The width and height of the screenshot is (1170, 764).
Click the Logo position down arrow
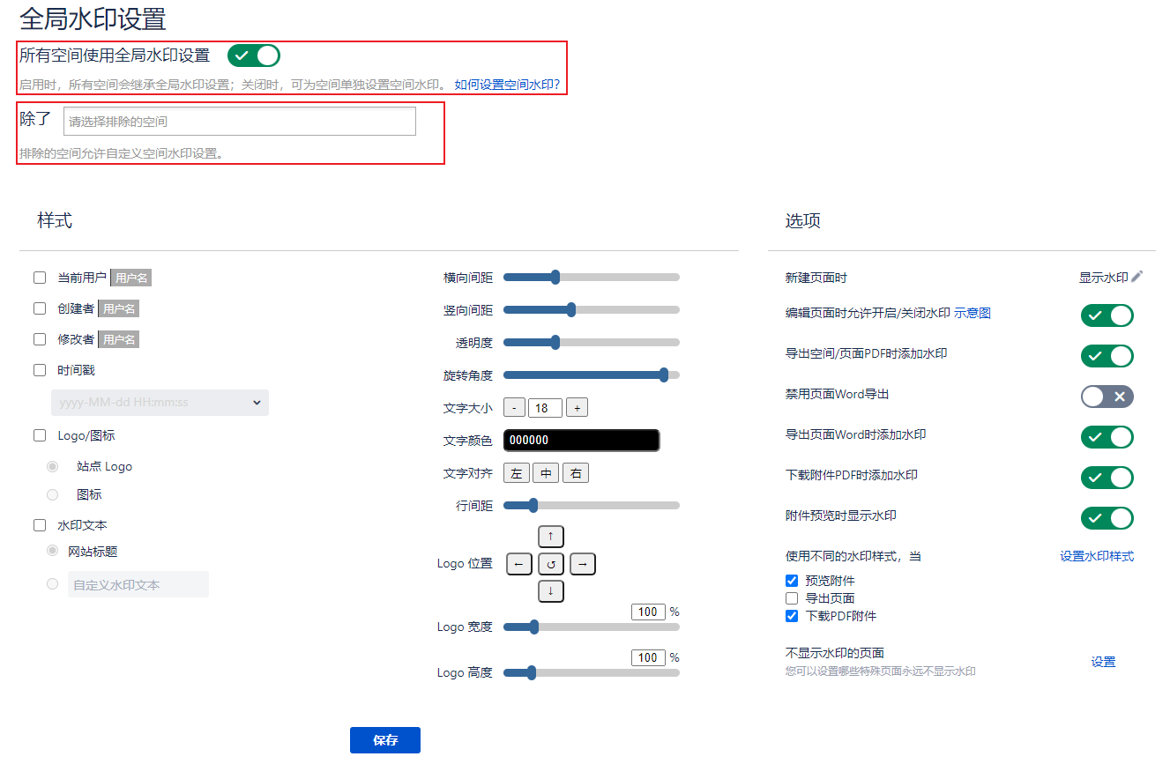550,591
